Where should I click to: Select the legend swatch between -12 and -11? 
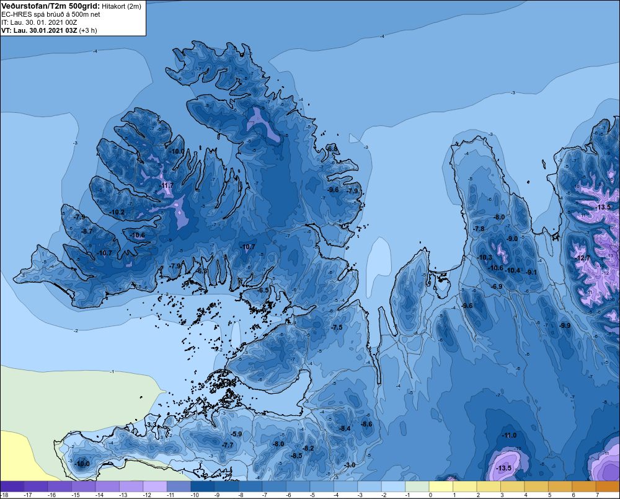(155, 486)
